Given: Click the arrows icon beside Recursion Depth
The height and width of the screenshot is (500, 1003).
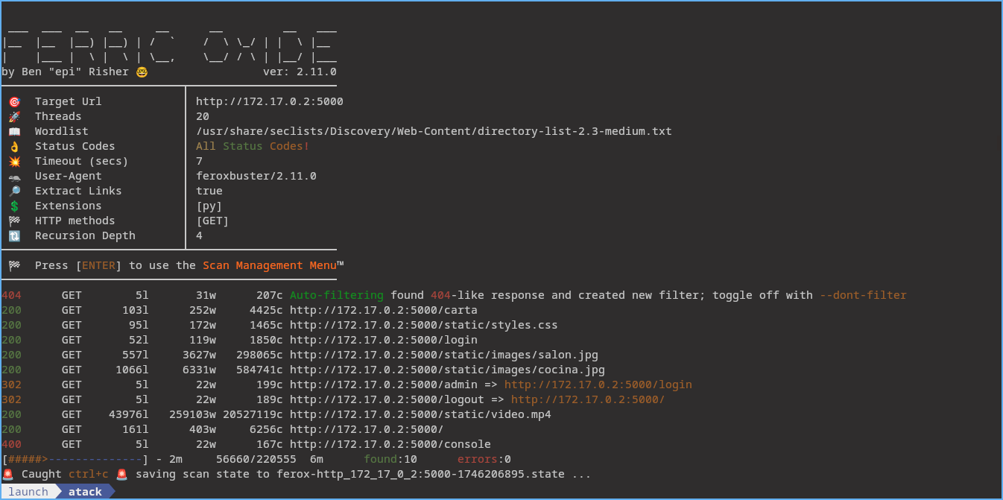Looking at the screenshot, I should pos(14,236).
